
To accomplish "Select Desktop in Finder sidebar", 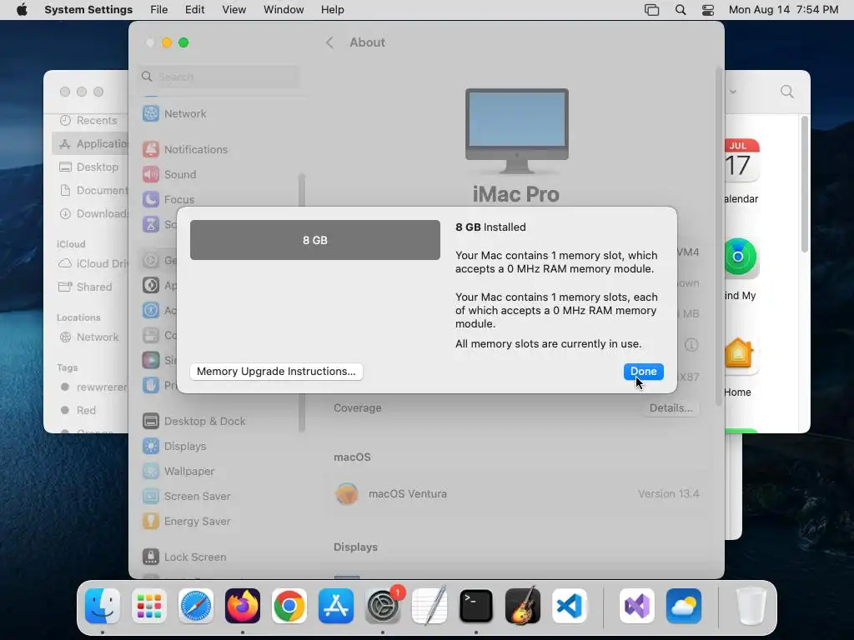I will coord(90,167).
